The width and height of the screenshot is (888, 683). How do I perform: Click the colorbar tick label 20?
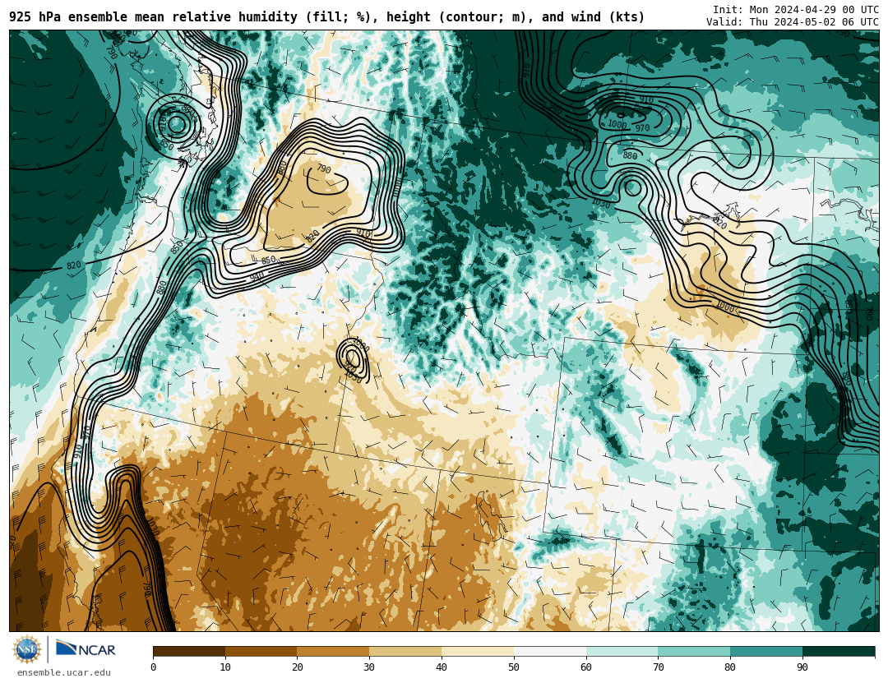coord(298,667)
